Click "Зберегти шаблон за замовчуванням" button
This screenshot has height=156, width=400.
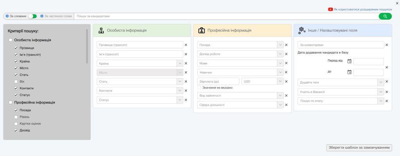(x=359, y=148)
